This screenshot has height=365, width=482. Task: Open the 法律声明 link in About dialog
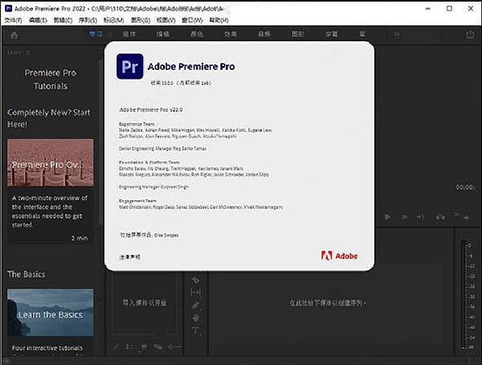[x=129, y=256]
